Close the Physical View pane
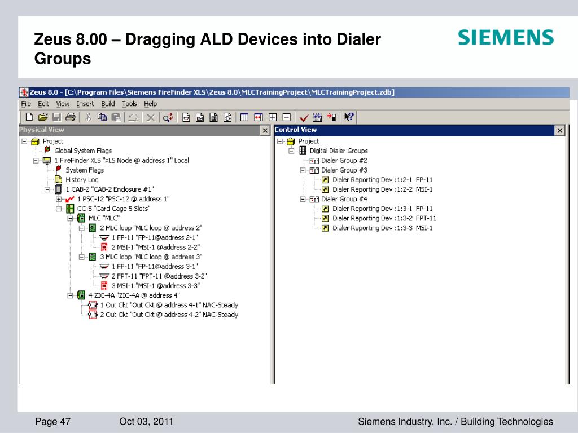Screen dimensions: 578x433 point(265,130)
